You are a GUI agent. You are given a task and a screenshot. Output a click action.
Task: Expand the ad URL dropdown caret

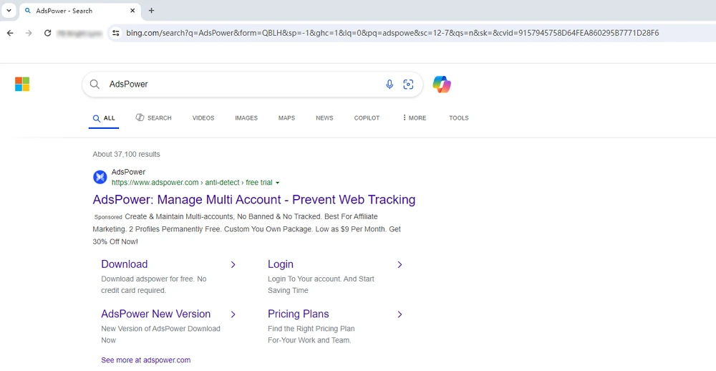point(278,183)
